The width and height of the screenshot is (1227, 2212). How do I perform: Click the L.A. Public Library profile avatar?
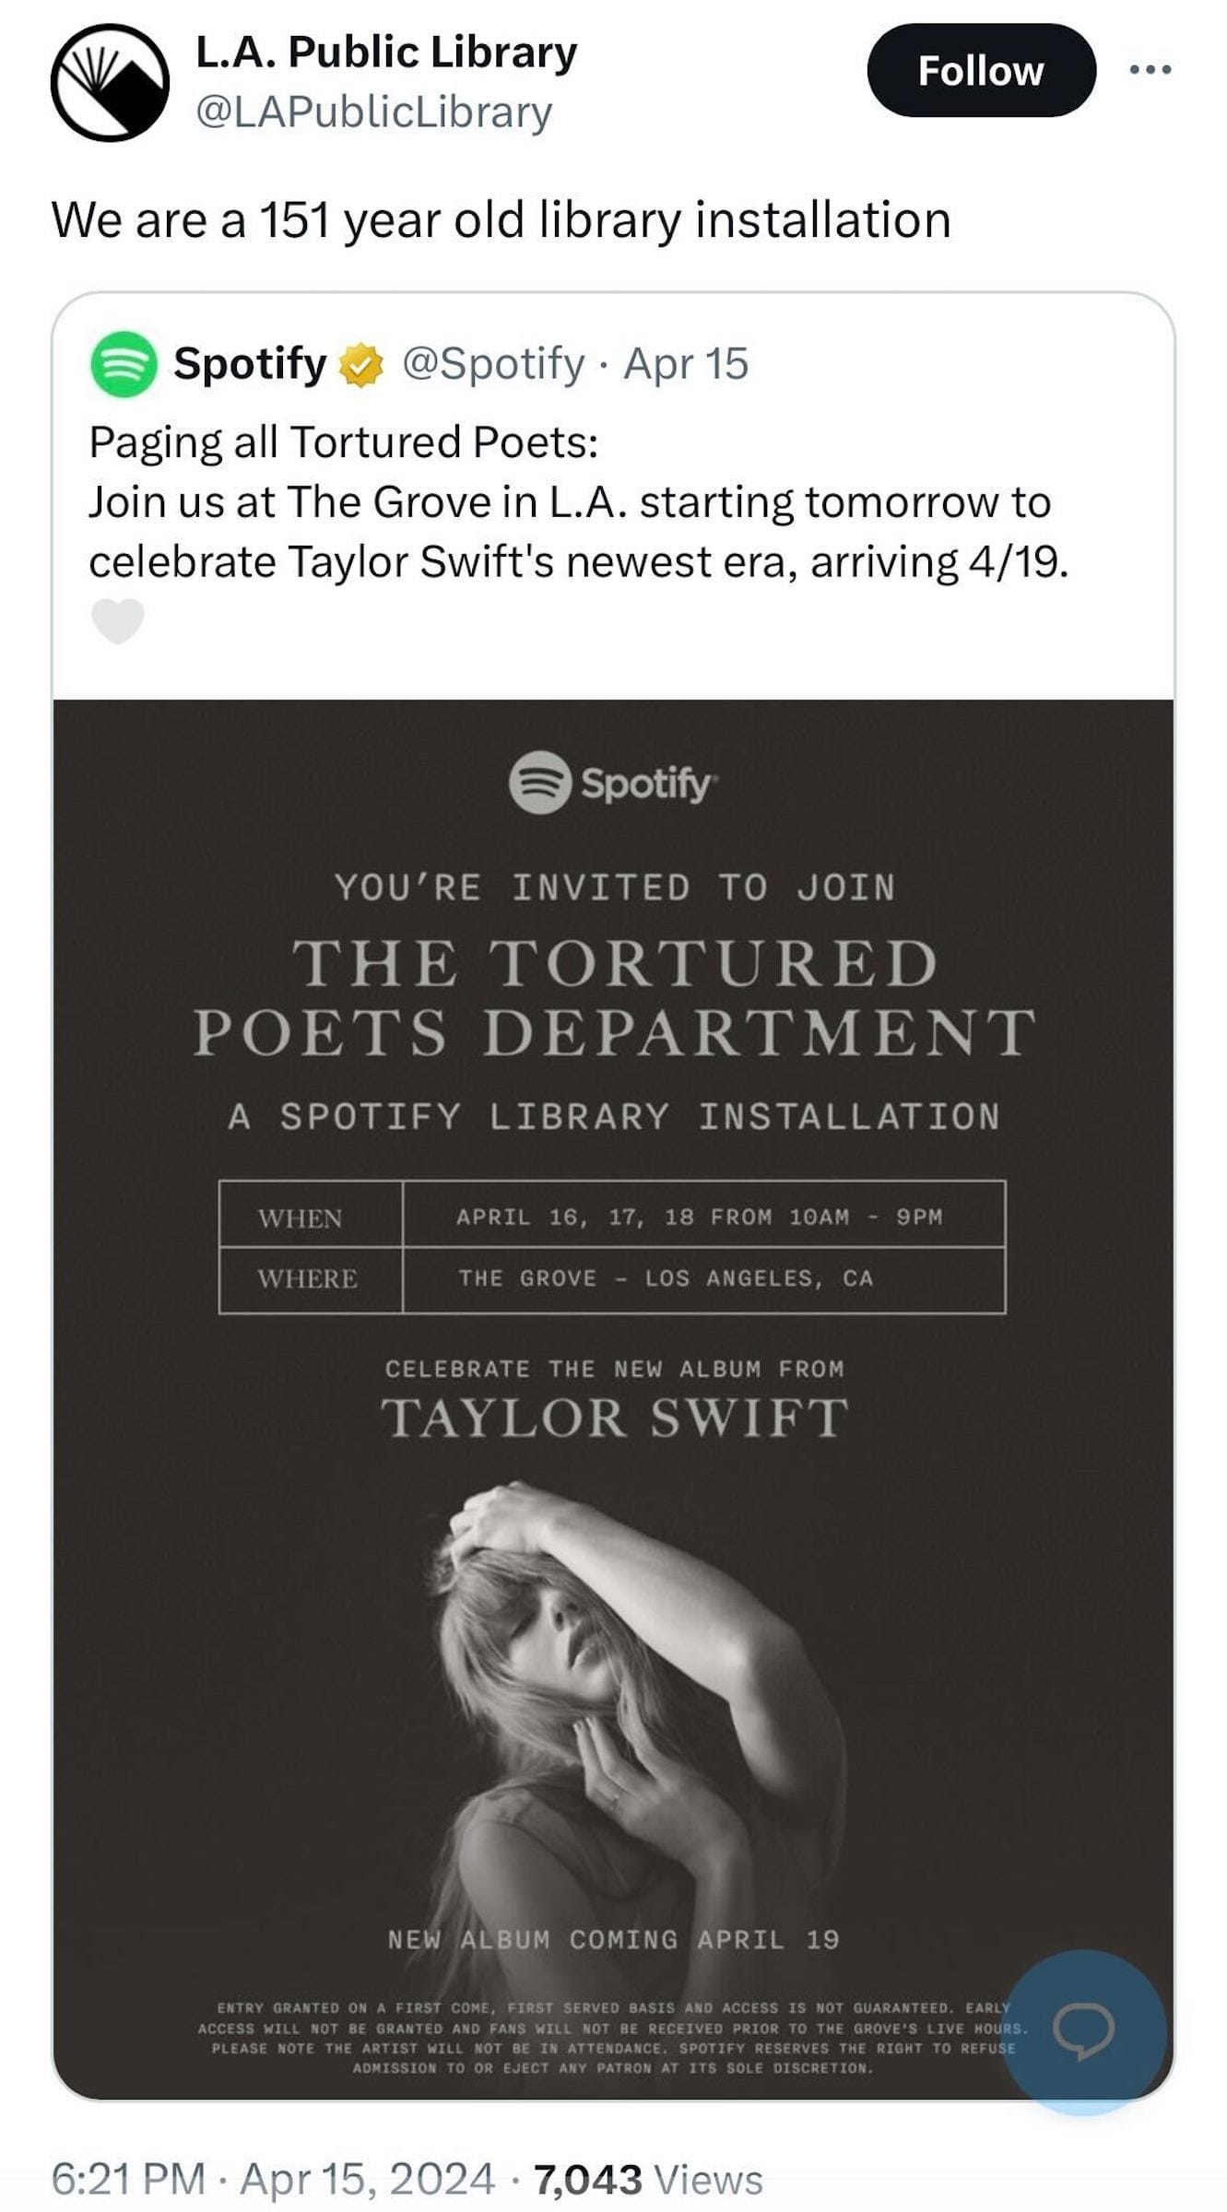click(x=110, y=83)
